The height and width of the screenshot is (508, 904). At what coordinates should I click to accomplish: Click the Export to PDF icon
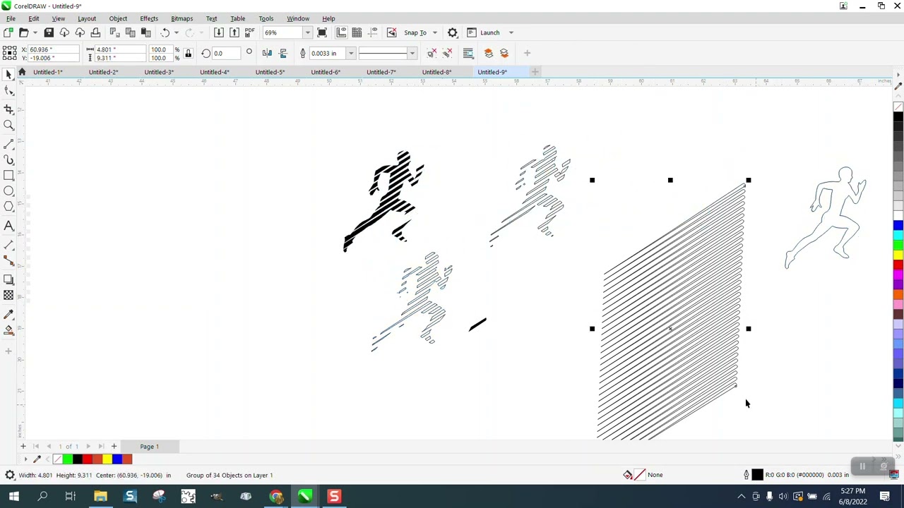249,32
